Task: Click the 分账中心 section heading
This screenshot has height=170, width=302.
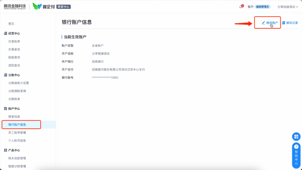Action: pyautogui.click(x=14, y=75)
